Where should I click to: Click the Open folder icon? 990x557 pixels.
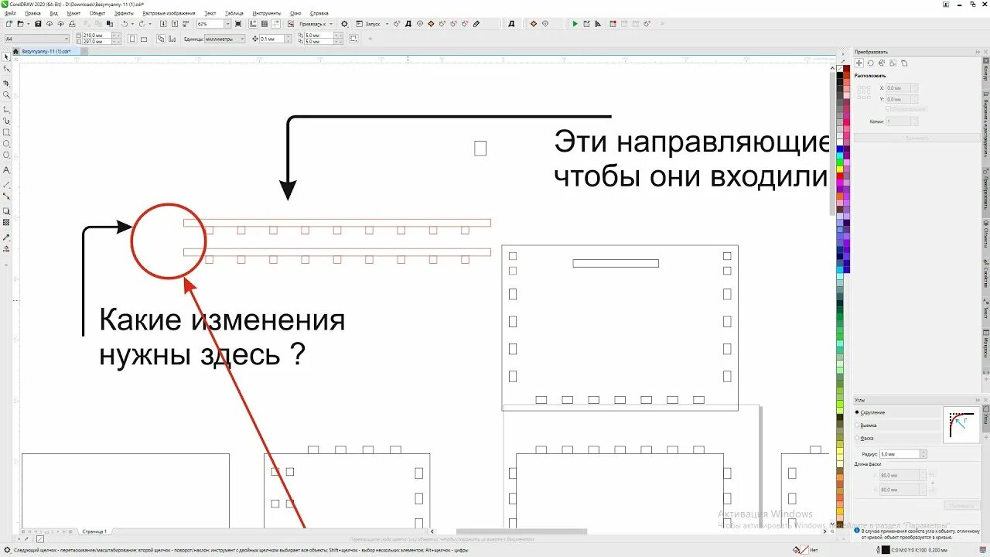point(21,24)
